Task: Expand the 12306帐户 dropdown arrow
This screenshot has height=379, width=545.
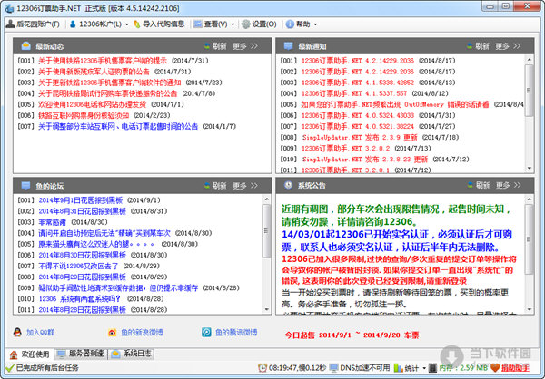Action: pos(126,24)
